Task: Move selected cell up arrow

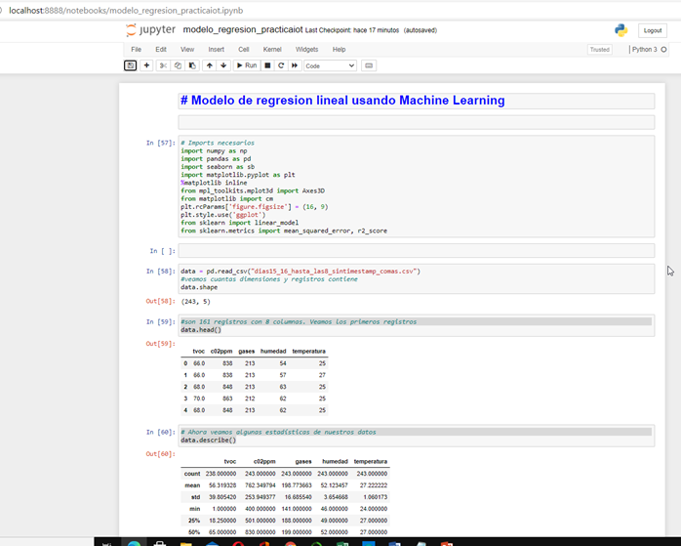Action: (209, 65)
